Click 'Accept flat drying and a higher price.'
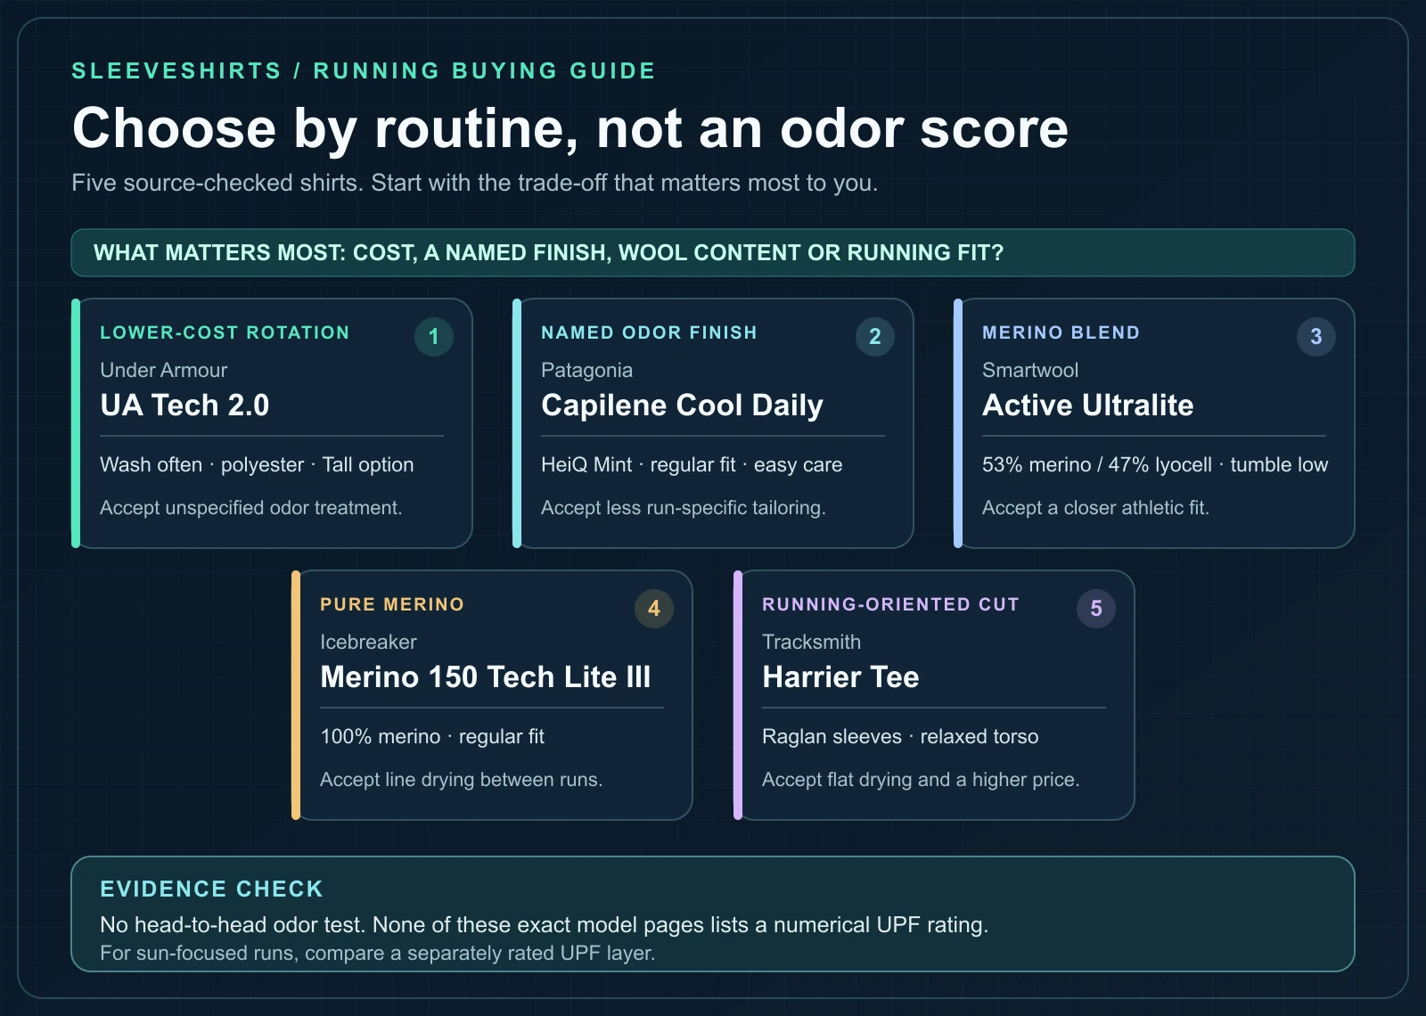1426x1016 pixels. point(921,780)
